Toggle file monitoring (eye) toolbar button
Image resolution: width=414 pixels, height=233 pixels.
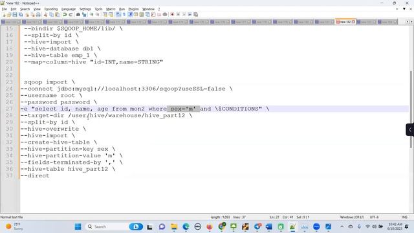165,14
